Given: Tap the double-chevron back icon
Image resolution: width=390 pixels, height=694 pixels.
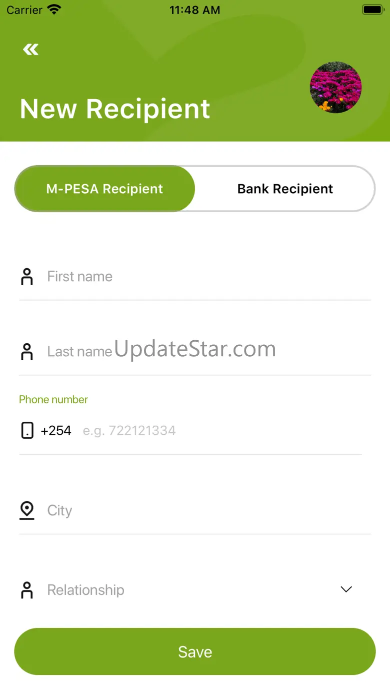Looking at the screenshot, I should tap(30, 49).
